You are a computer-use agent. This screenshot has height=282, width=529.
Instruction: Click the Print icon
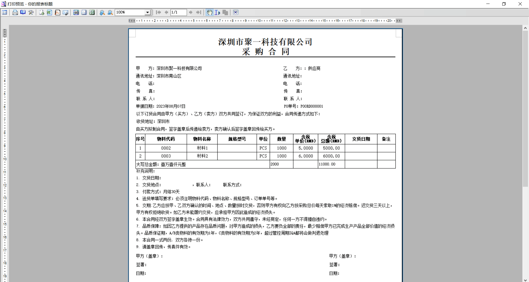[x=15, y=12]
